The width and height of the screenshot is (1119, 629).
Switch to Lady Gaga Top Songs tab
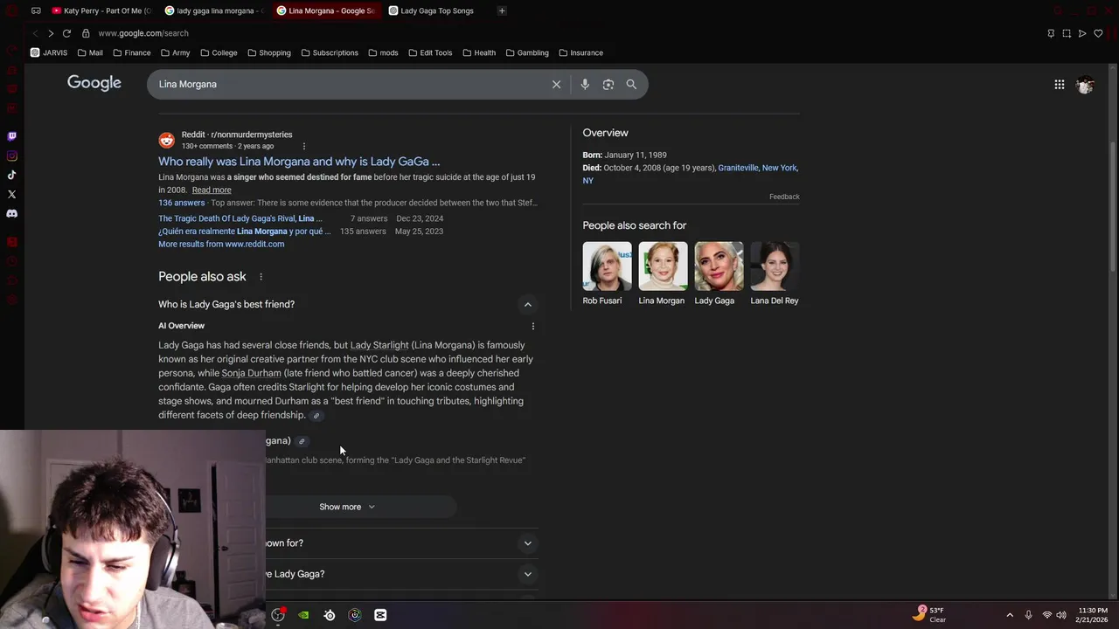pyautogui.click(x=436, y=10)
